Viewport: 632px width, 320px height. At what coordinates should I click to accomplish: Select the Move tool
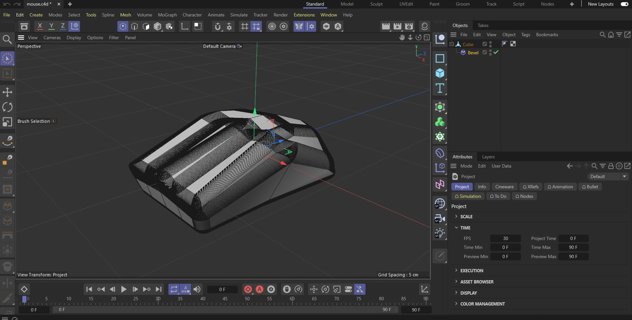tap(7, 92)
